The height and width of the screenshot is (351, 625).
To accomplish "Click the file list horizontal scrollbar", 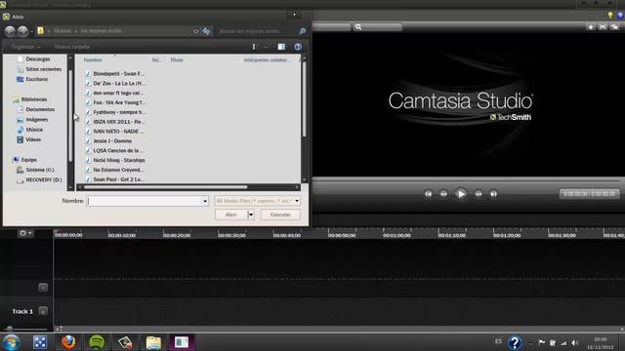I will coord(165,187).
